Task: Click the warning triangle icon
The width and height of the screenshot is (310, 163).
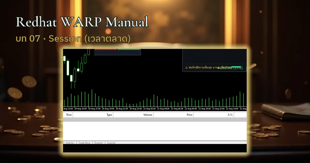Action: point(187,68)
